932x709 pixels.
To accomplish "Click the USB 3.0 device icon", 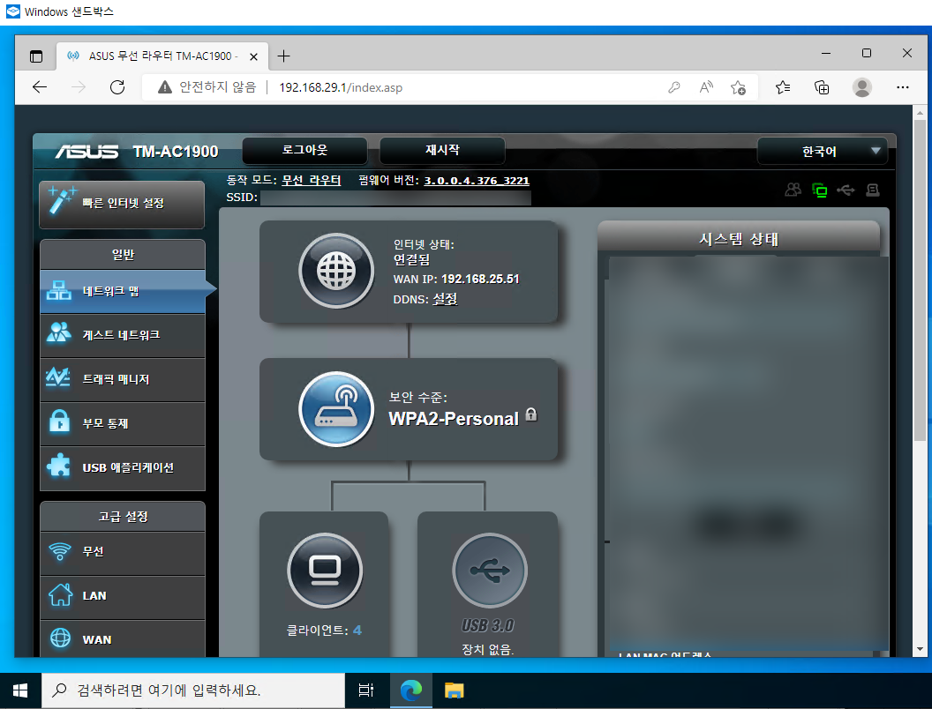I will [490, 571].
